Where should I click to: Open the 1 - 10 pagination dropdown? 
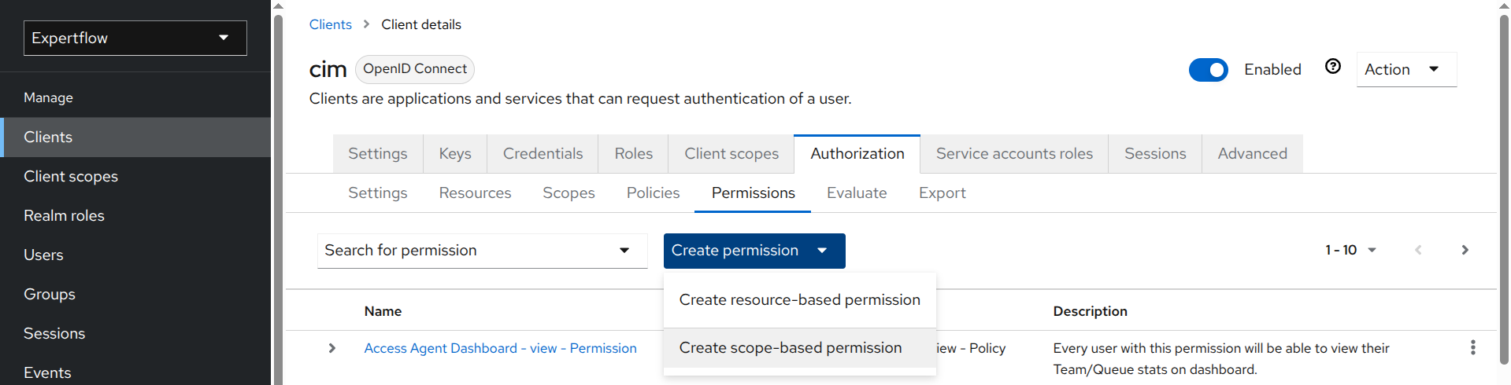[x=1350, y=250]
